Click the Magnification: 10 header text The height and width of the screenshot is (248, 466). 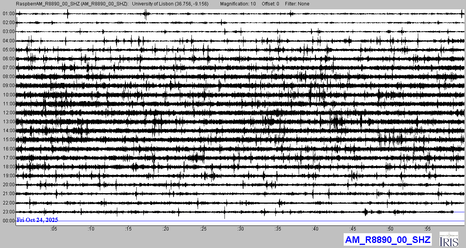pos(238,3)
